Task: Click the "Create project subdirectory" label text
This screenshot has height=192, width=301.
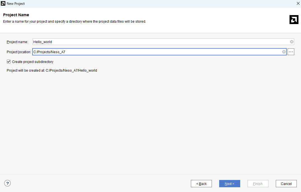Action: pyautogui.click(x=33, y=62)
